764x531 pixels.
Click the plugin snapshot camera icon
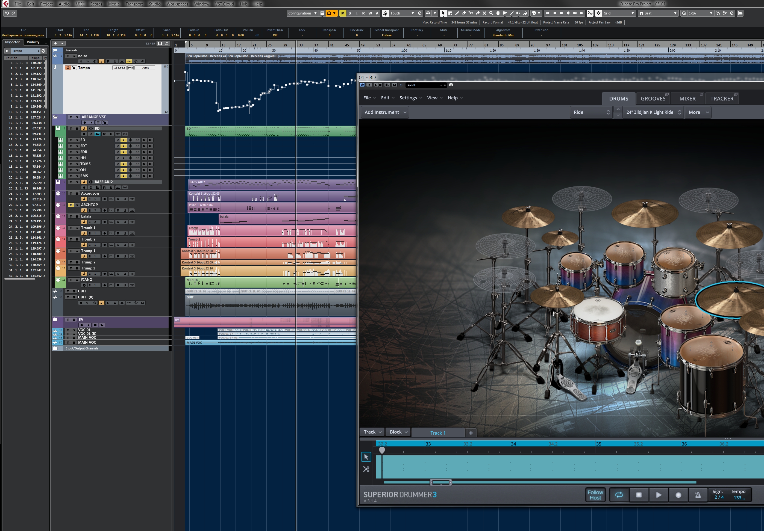click(x=451, y=85)
